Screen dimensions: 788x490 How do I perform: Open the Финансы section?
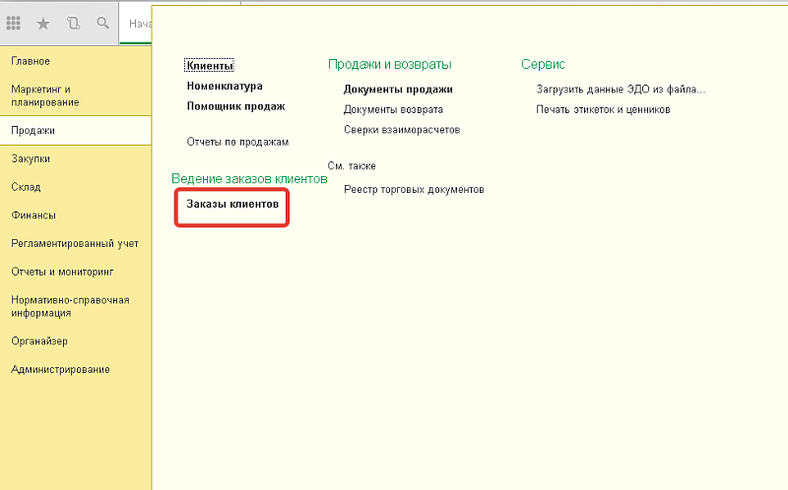click(33, 215)
